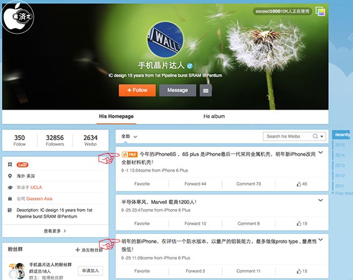The height and width of the screenshot is (280, 353).
Task: Open the UCLA school link
Action: 36,187
